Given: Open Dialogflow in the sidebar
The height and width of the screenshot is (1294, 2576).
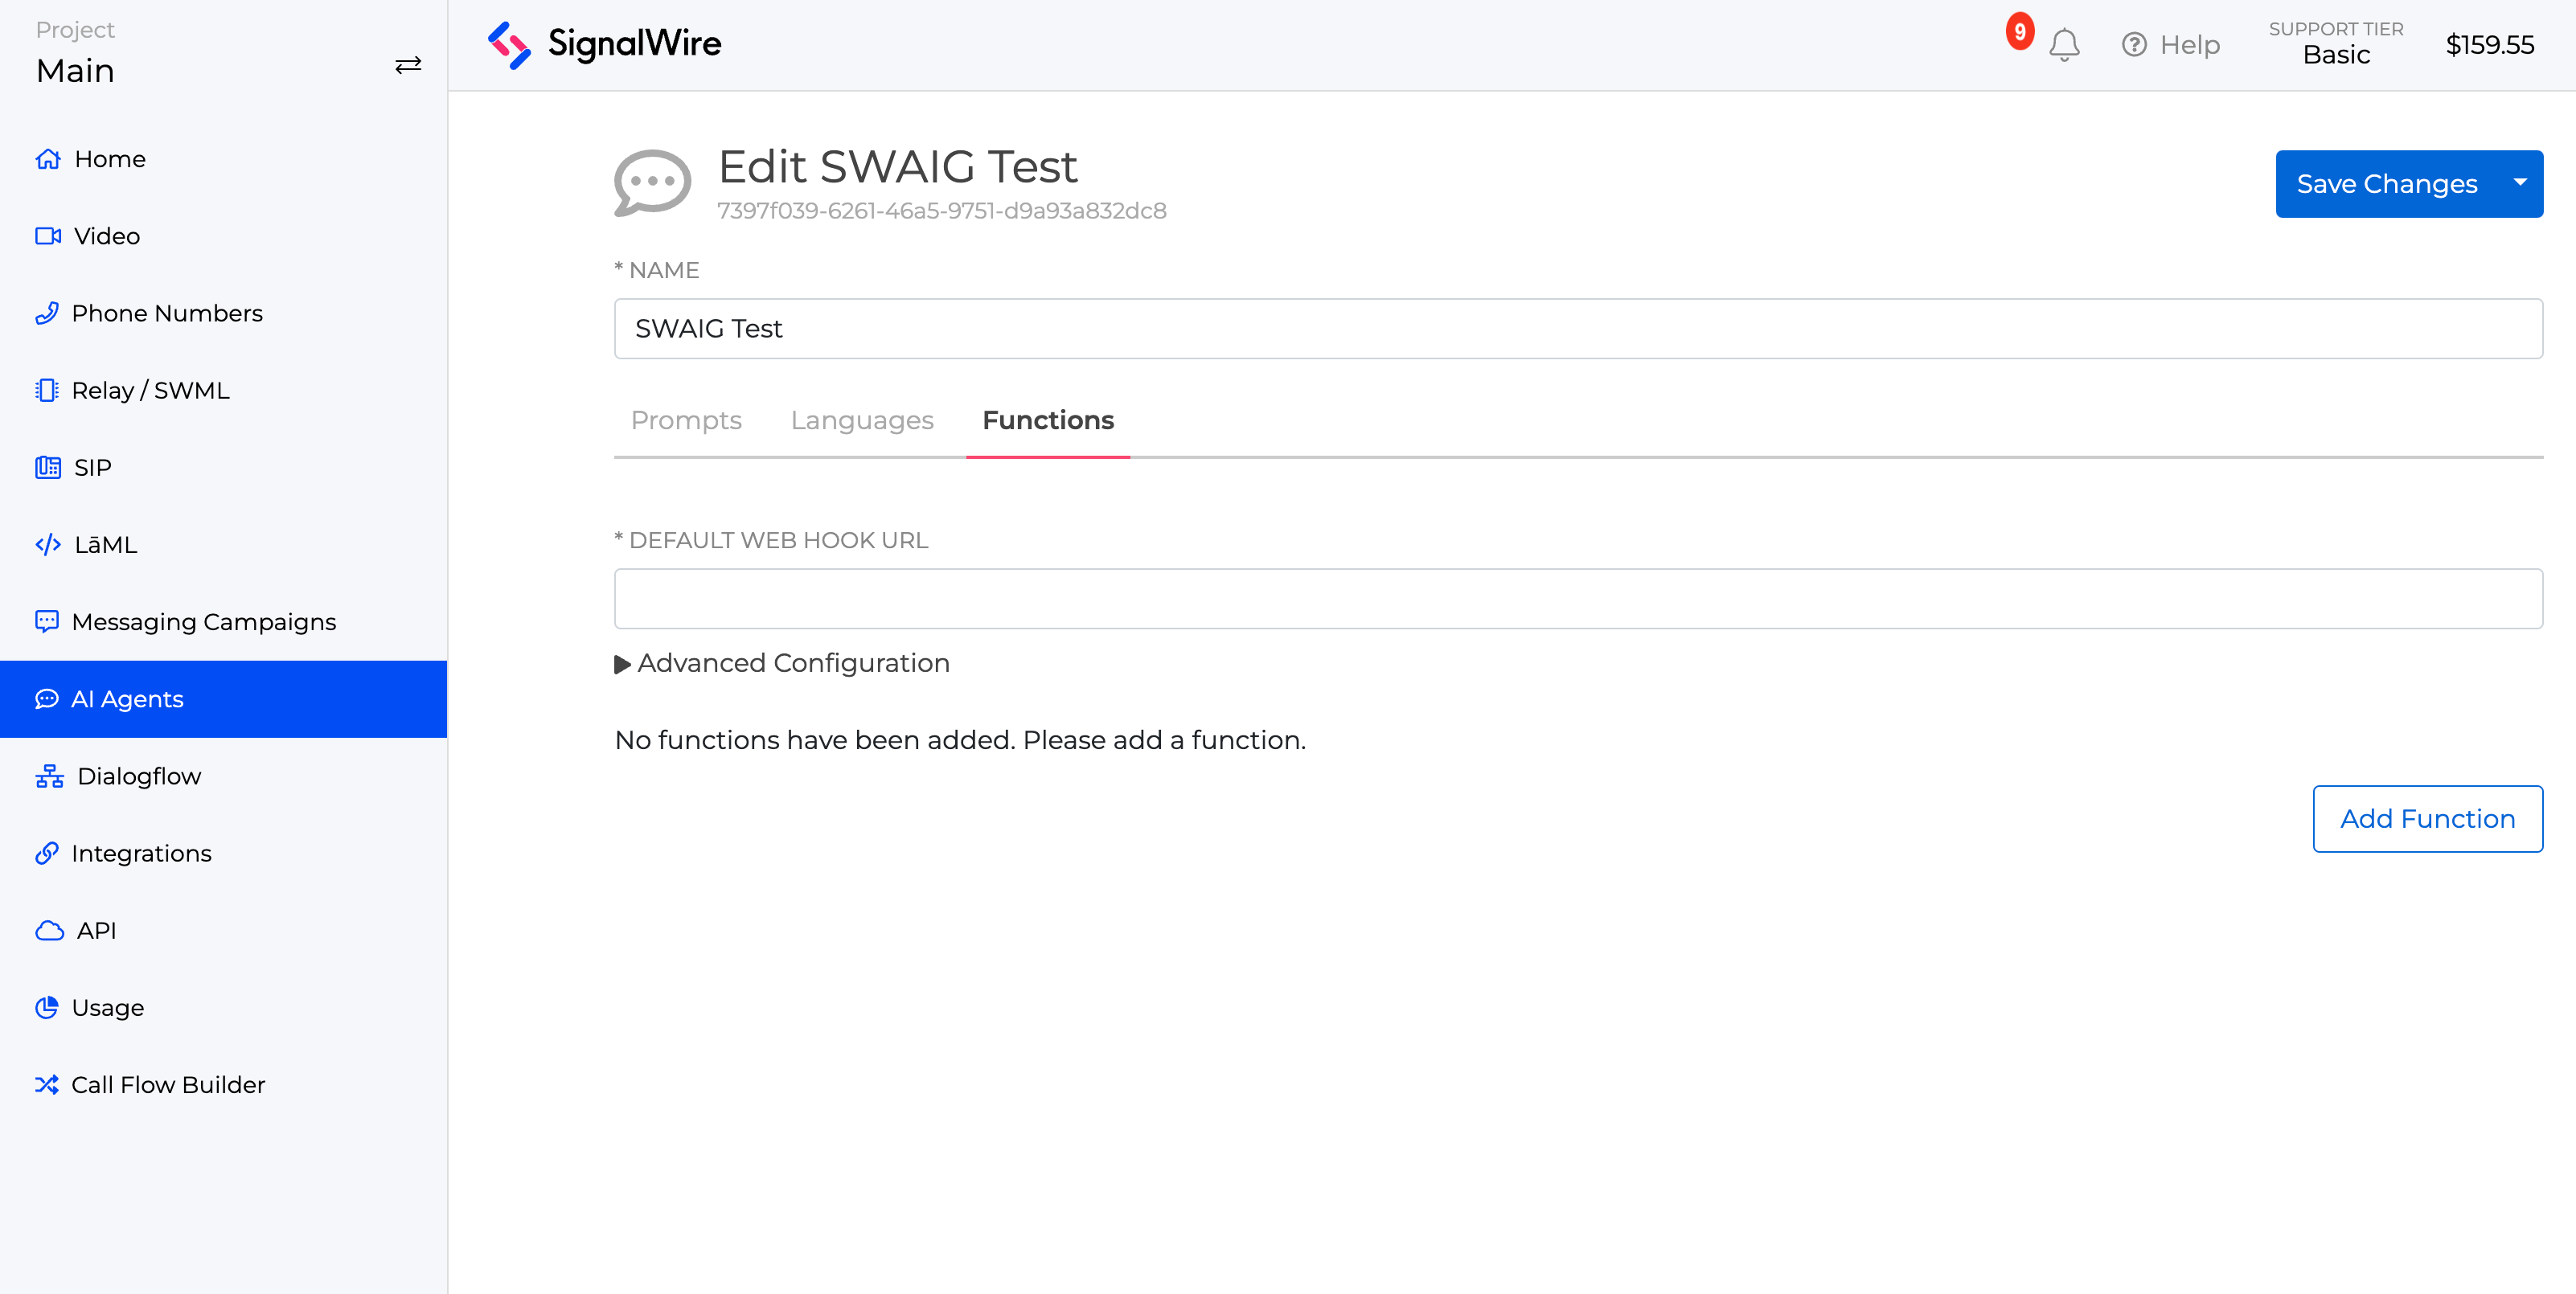Looking at the screenshot, I should click(223, 776).
